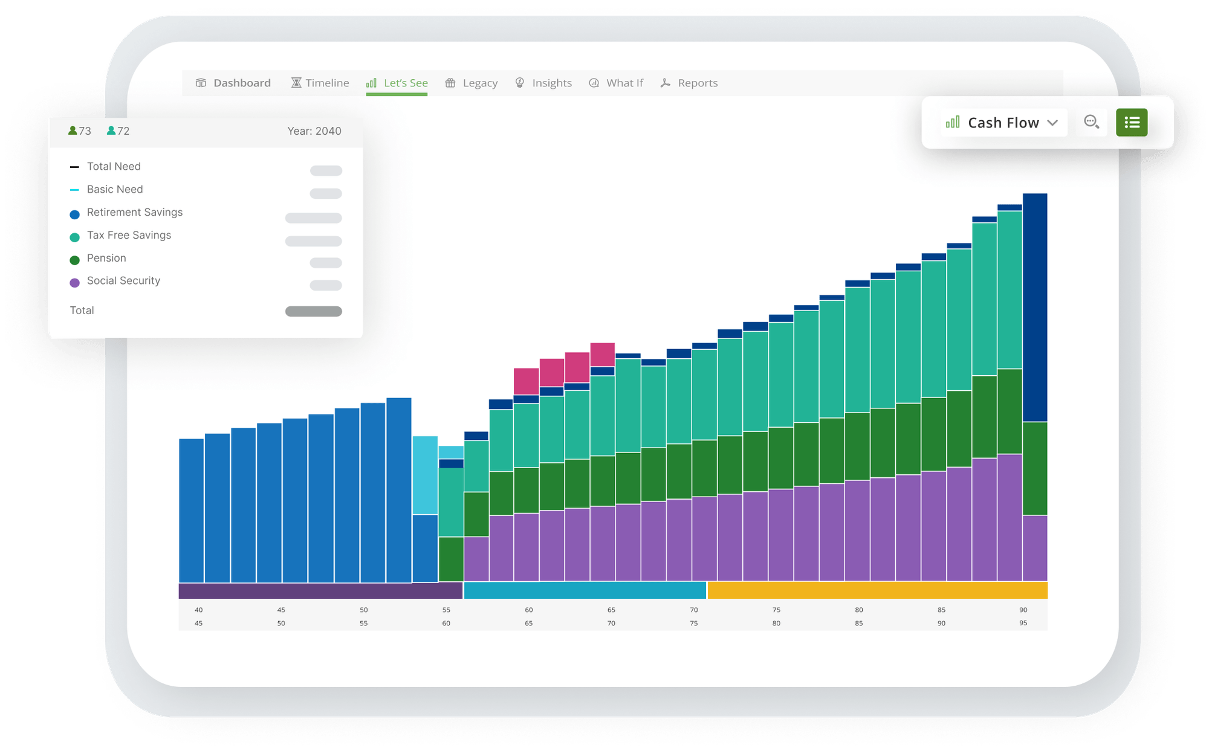The image size is (1209, 751).
Task: Click the Reports icon
Action: tap(666, 83)
